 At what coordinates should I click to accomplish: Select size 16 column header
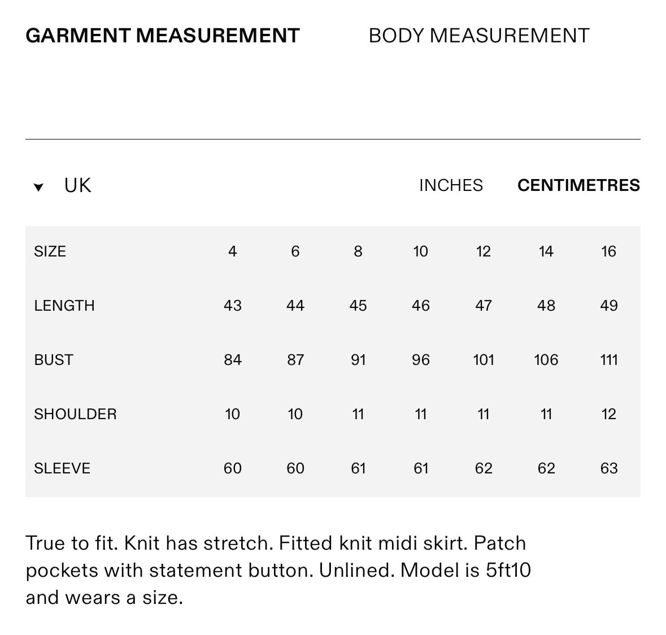coord(608,251)
